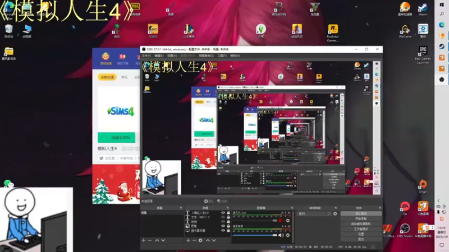449x252 pixels.
Task: Open the notification center icon
Action: tap(442, 245)
